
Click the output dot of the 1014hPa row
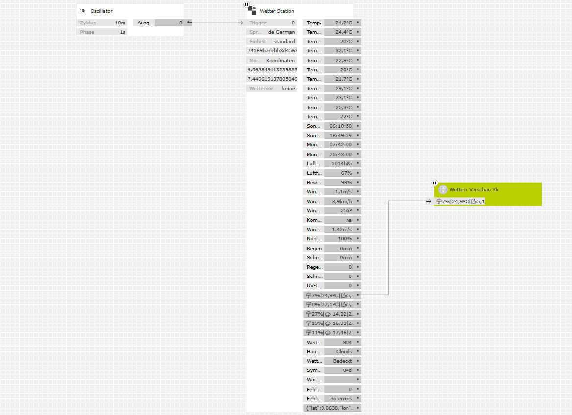(x=358, y=163)
